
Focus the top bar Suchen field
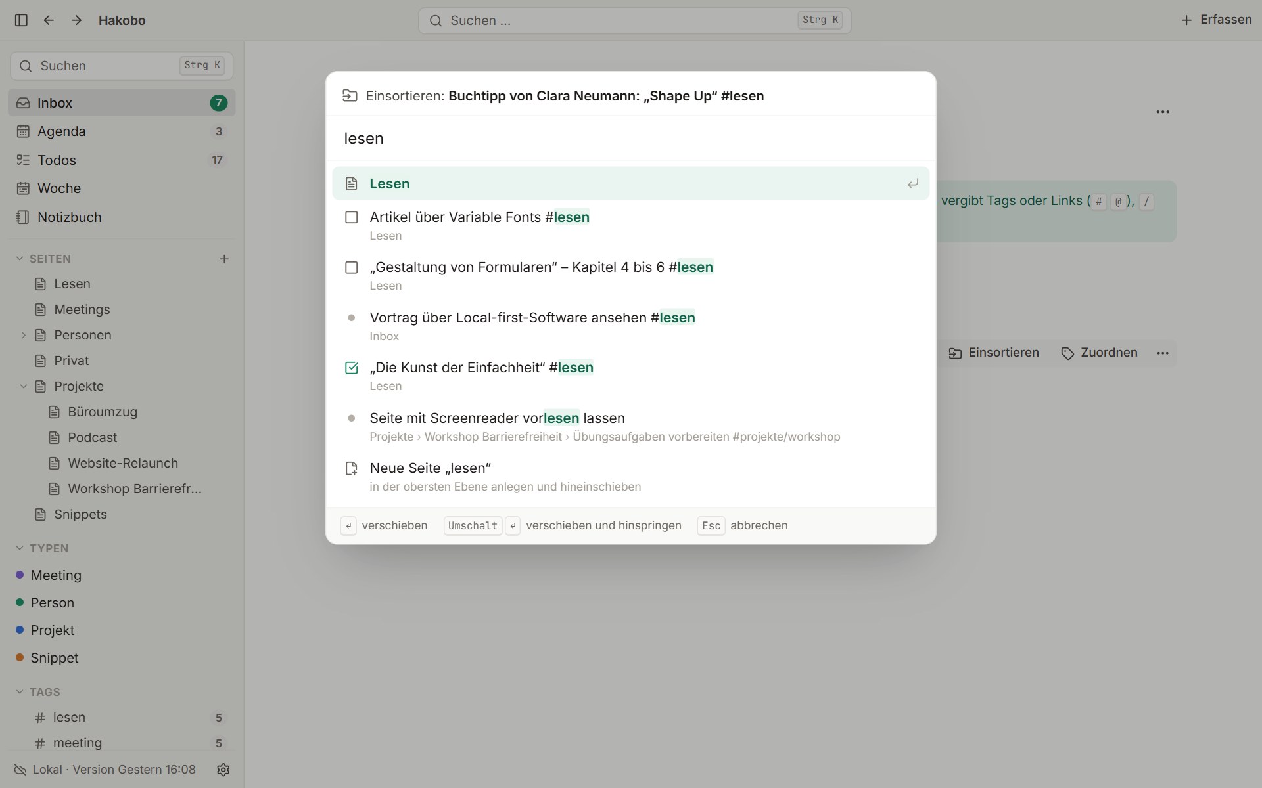coord(634,20)
